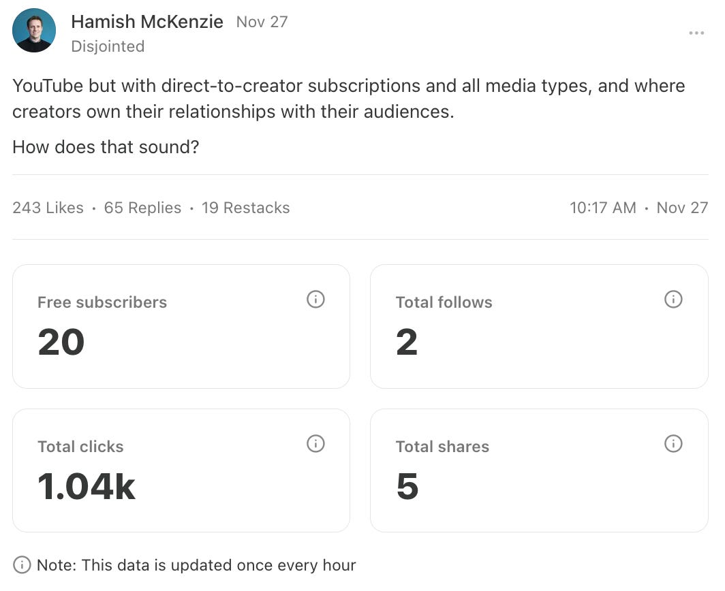Image resolution: width=725 pixels, height=591 pixels.
Task: View the 243 Likes on the note
Action: point(47,208)
